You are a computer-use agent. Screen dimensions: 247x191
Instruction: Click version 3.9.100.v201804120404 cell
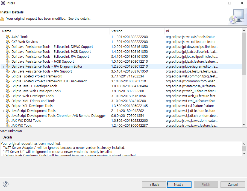point(130,86)
